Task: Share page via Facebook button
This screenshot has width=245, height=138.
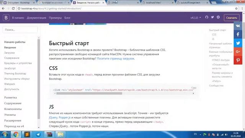Action: pyautogui.click(x=238, y=34)
